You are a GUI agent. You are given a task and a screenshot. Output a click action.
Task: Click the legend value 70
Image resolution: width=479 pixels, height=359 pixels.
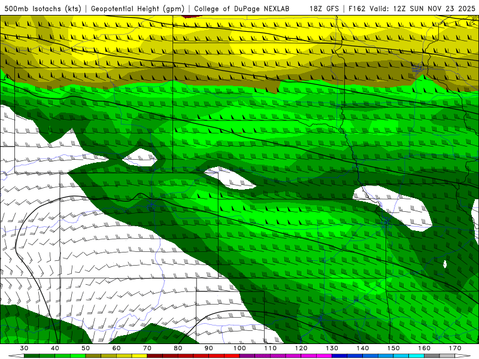tap(147, 348)
